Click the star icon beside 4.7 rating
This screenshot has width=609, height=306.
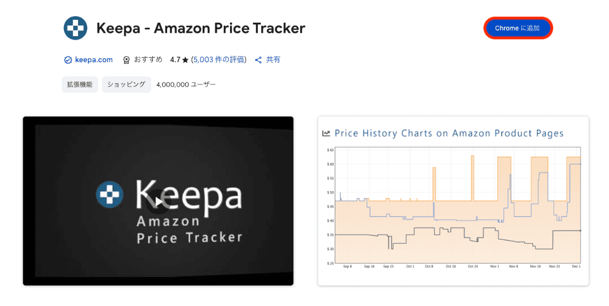pos(185,60)
